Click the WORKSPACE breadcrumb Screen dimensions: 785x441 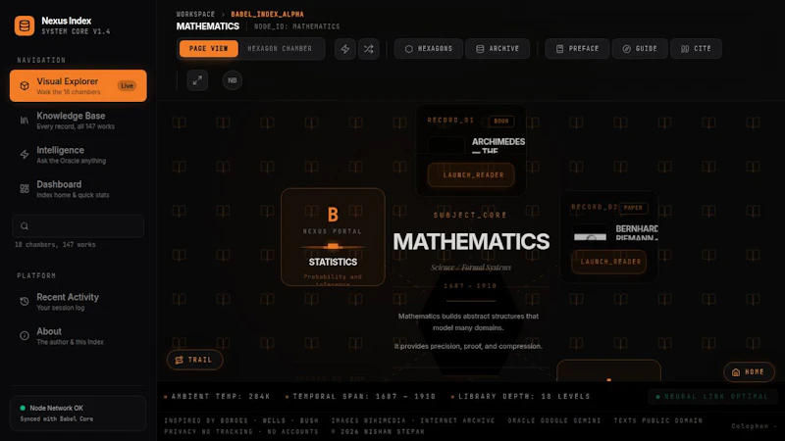(195, 14)
